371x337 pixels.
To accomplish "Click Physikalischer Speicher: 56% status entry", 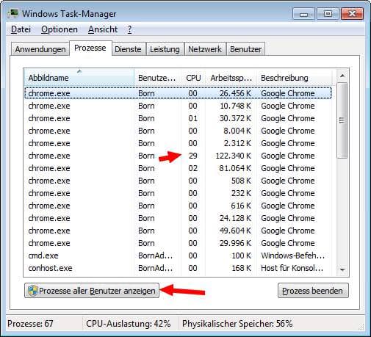I will pyautogui.click(x=237, y=324).
